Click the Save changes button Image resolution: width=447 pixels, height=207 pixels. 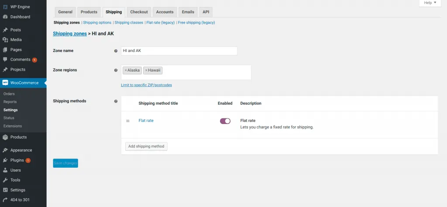pos(65,163)
